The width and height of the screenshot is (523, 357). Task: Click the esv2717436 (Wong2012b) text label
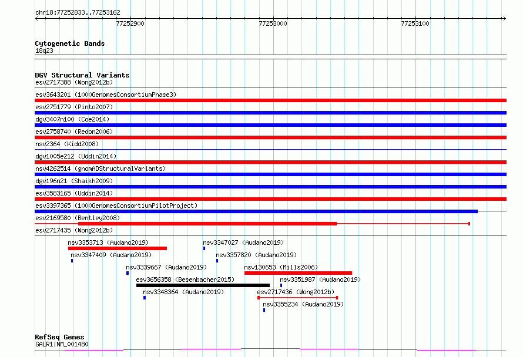click(296, 292)
